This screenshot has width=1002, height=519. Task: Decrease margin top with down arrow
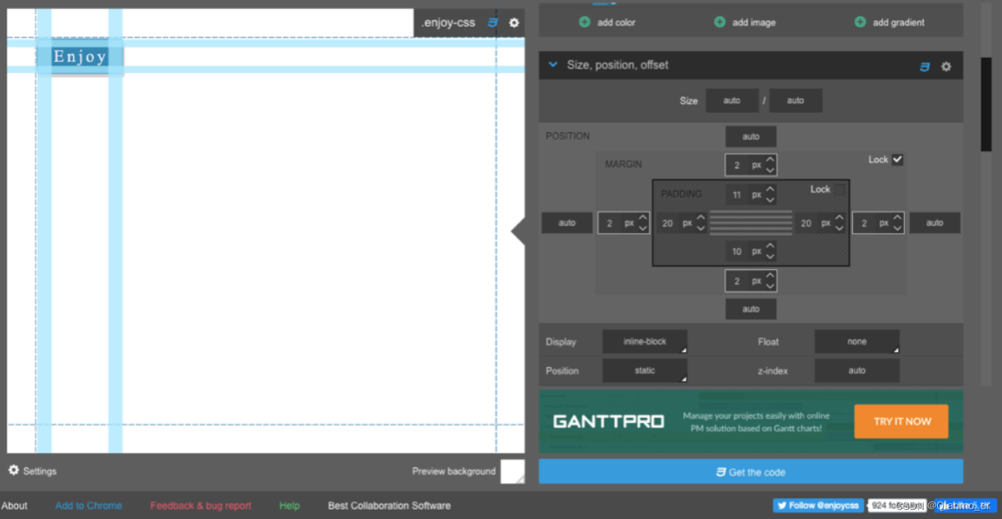[x=770, y=170]
